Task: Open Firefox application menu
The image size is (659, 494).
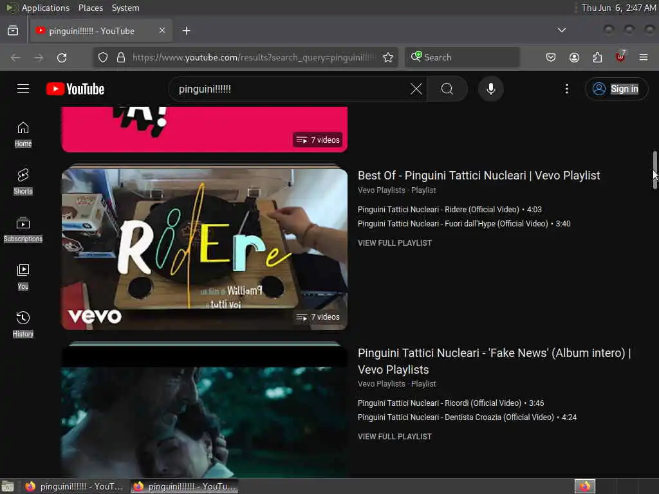Action: point(644,57)
